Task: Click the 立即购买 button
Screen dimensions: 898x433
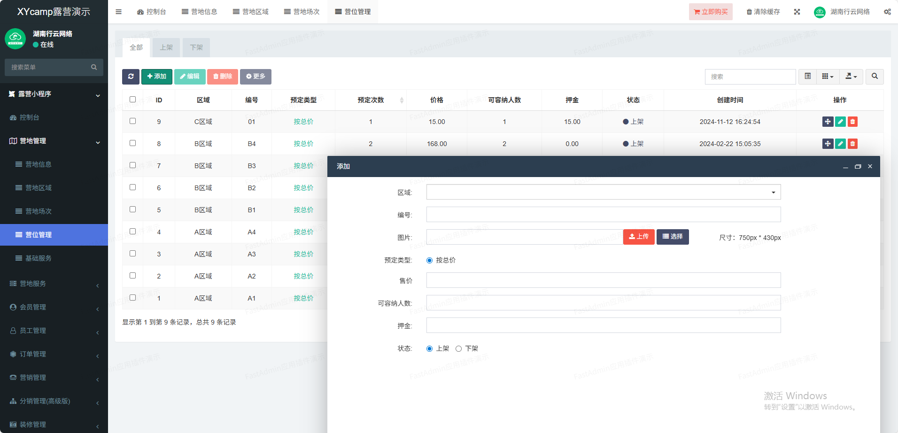Action: pyautogui.click(x=710, y=12)
